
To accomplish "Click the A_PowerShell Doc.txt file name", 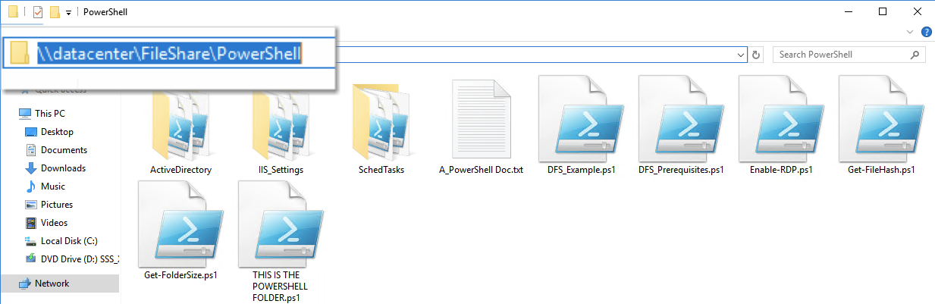I will (482, 170).
